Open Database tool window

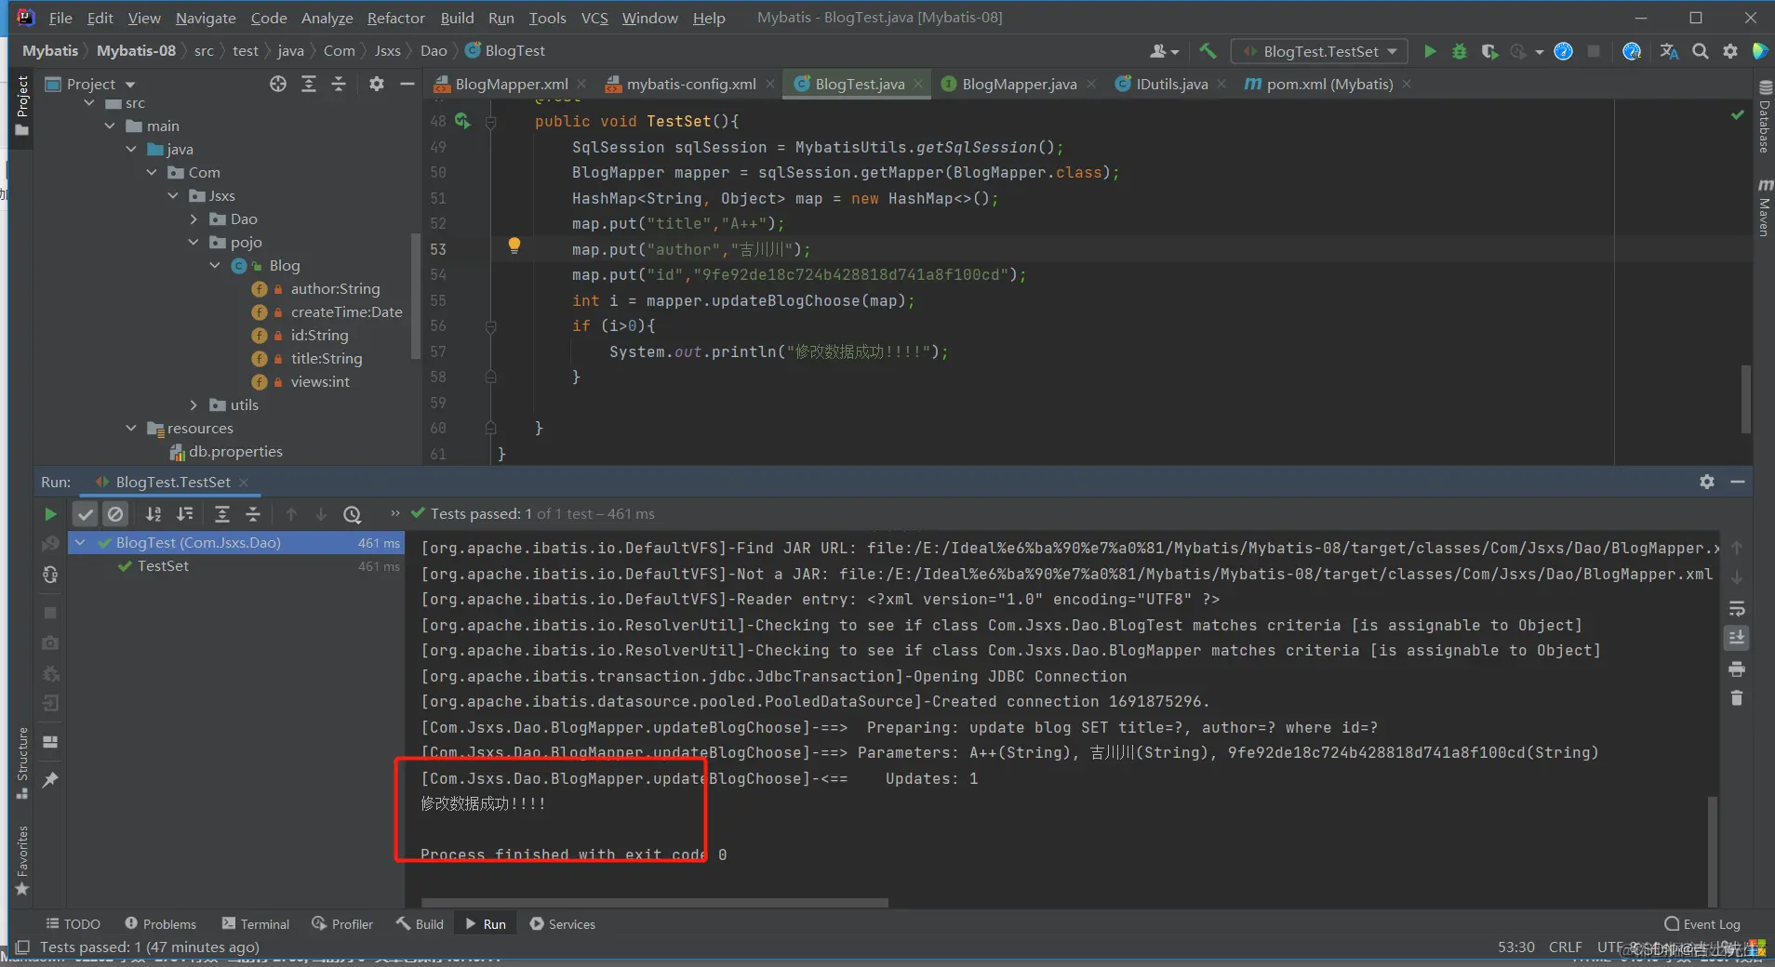[1764, 118]
